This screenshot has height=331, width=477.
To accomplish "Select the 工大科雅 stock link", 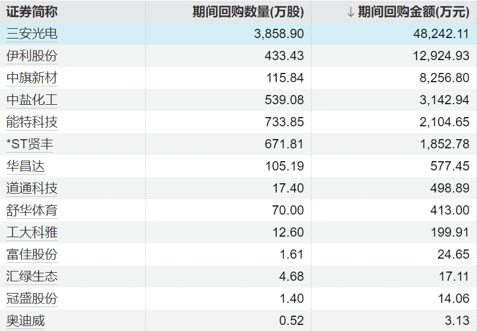I will point(32,232).
